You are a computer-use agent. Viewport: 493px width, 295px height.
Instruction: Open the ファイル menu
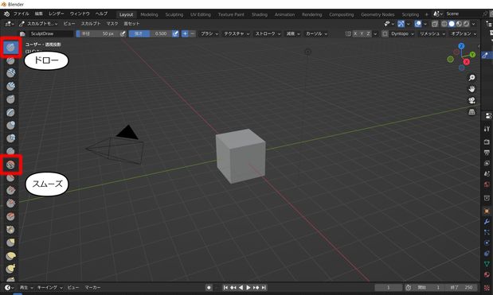[21, 14]
